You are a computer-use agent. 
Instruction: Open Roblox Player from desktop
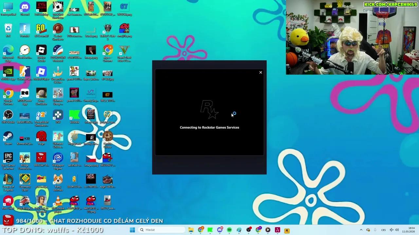point(41,74)
